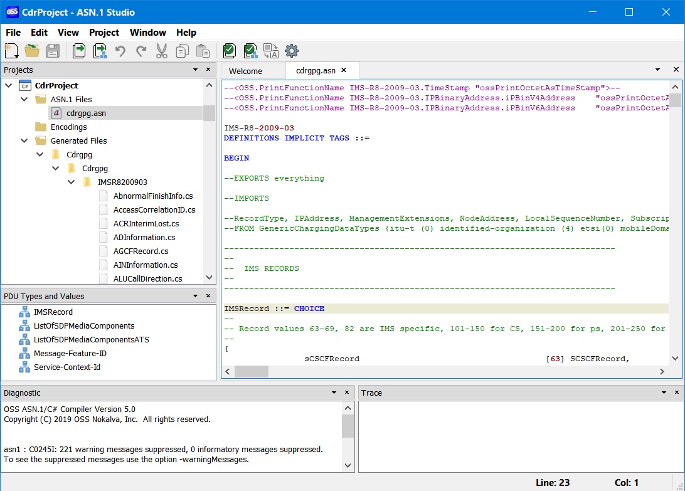The width and height of the screenshot is (685, 491).
Task: Close the PDU Types and Values panel
Action: [x=208, y=296]
